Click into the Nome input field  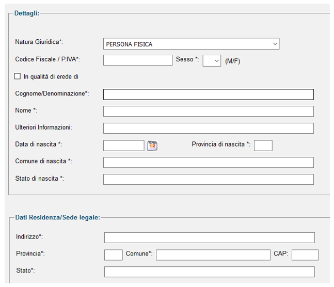pyautogui.click(x=209, y=111)
